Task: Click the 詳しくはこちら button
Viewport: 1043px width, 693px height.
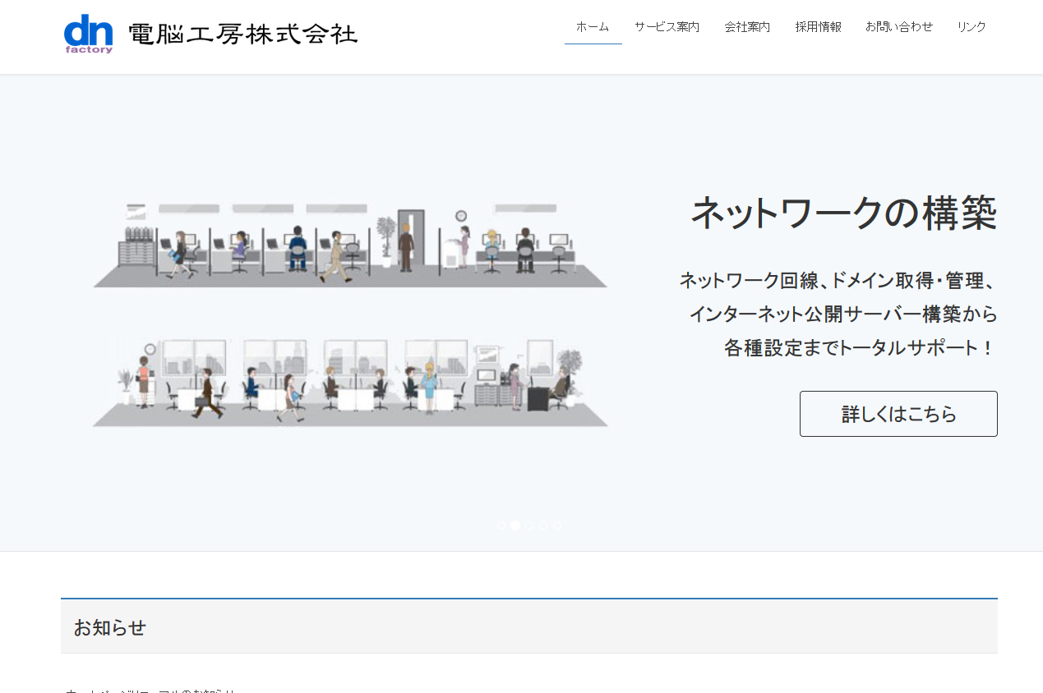Action: coord(898,414)
